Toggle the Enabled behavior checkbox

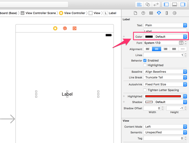click(x=145, y=60)
